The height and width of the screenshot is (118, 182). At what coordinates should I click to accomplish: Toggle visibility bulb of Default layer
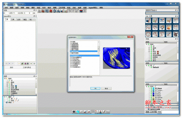coord(151,67)
